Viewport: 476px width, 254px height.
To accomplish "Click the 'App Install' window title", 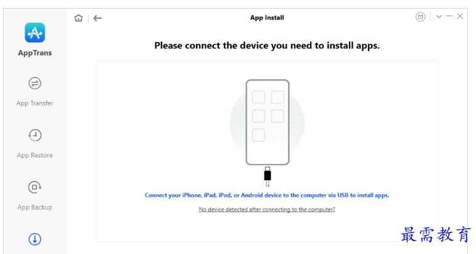I will coord(267,18).
